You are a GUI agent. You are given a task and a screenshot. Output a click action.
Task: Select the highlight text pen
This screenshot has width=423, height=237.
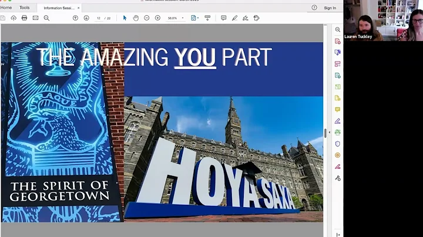click(x=234, y=18)
